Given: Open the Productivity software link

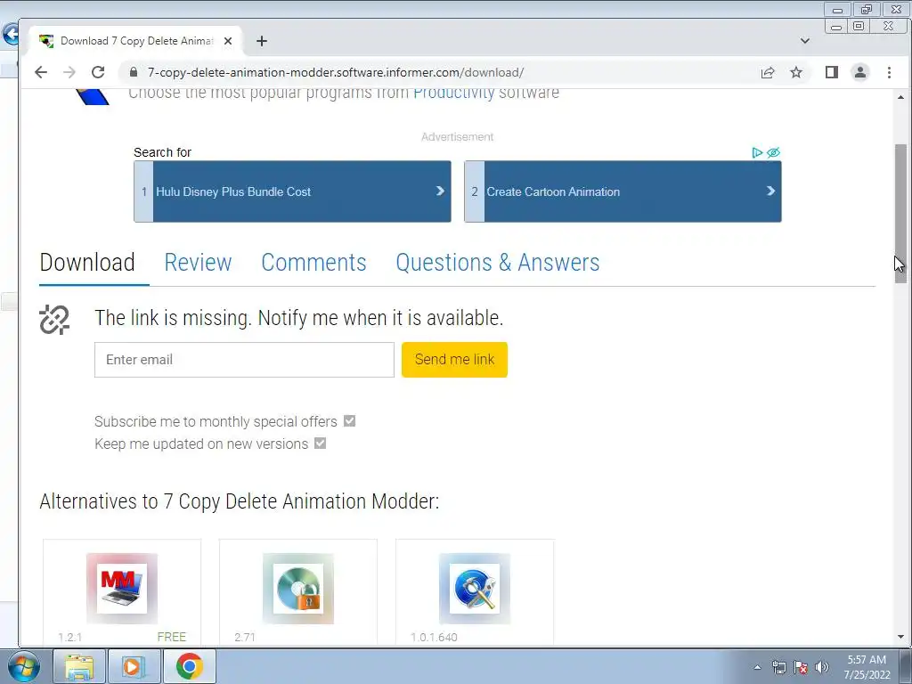Looking at the screenshot, I should pyautogui.click(x=454, y=93).
